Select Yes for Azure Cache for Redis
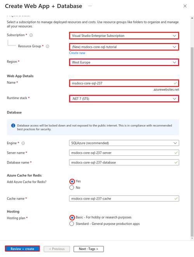 (x=72, y=181)
